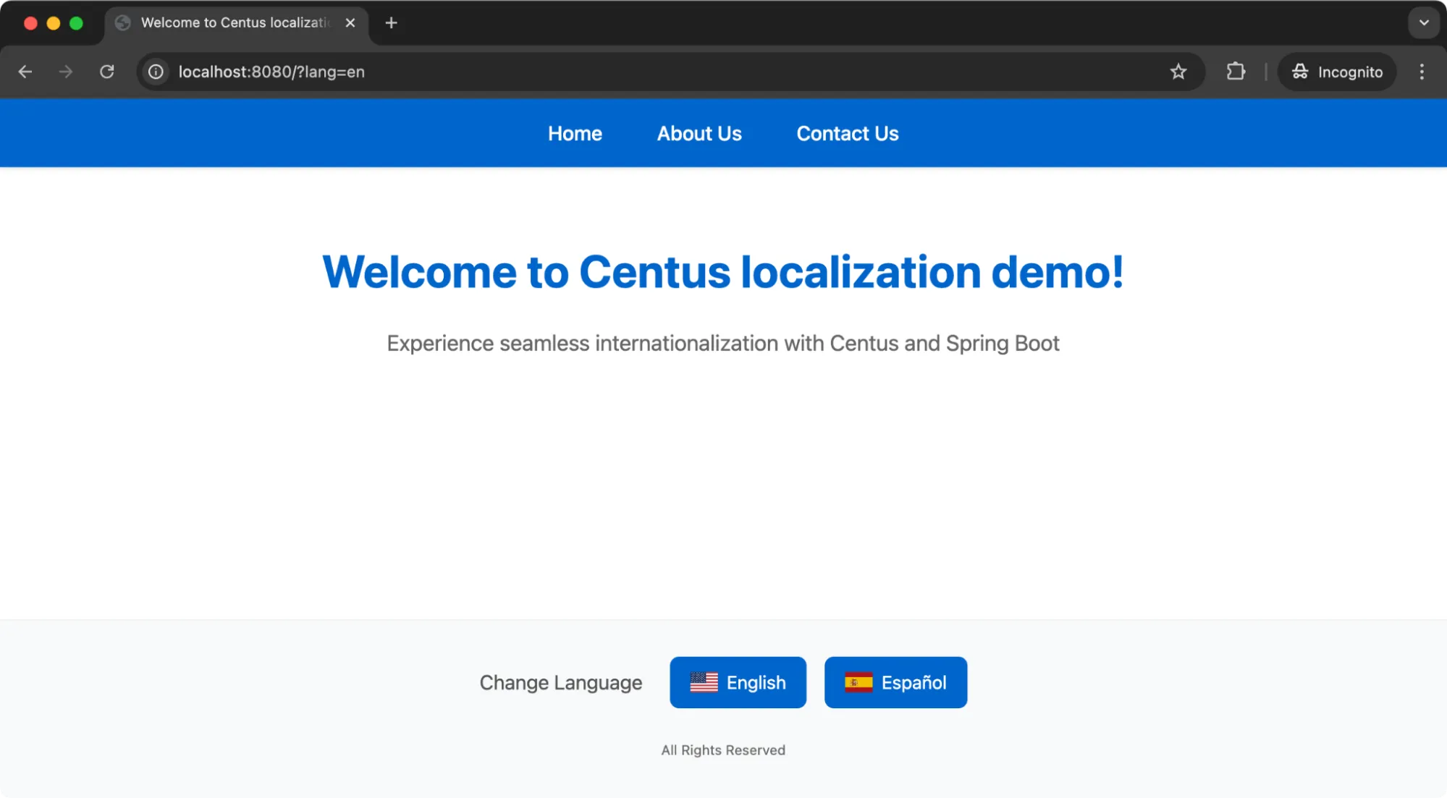
Task: Click the green maximize traffic light button
Action: [76, 22]
